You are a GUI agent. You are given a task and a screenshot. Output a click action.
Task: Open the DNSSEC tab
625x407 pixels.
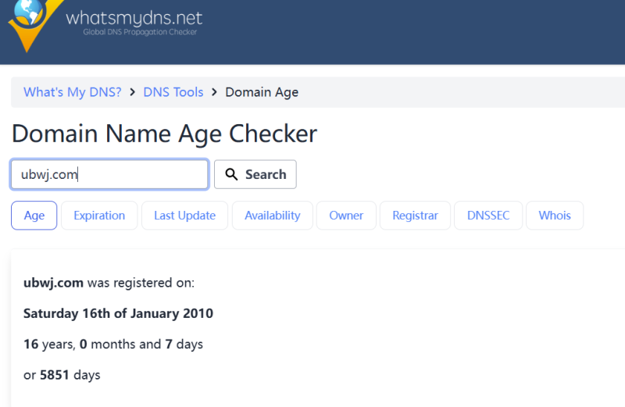488,216
